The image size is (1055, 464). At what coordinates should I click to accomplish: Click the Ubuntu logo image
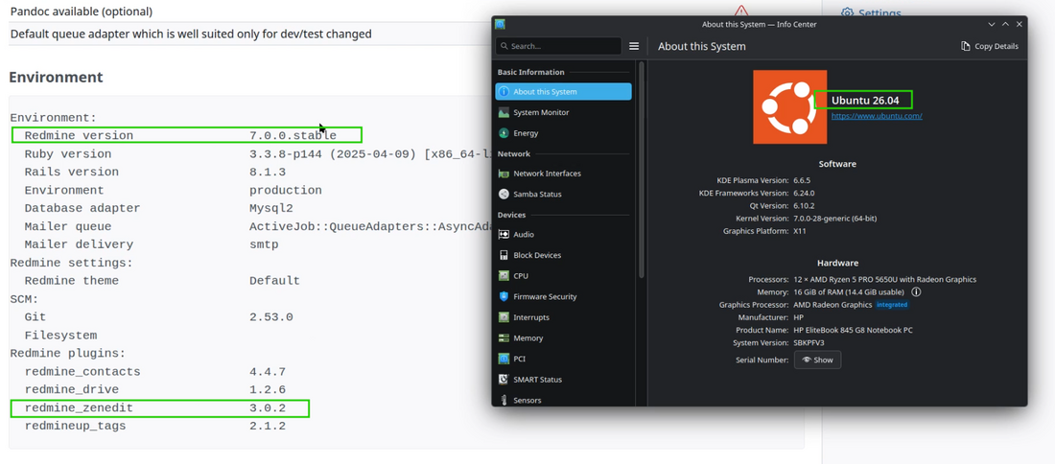point(790,107)
